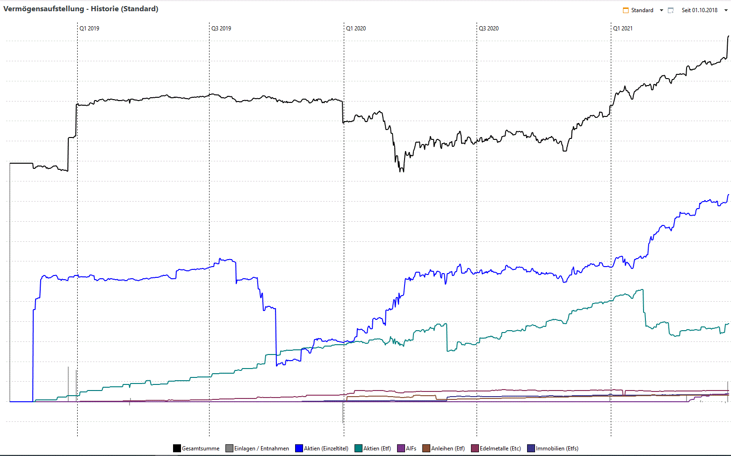The width and height of the screenshot is (731, 456).
Task: Open the Standard view dropdown arrow
Action: (661, 10)
